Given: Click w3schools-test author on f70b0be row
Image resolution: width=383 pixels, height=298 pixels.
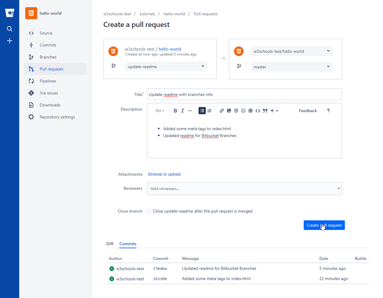Looking at the screenshot, I should tap(130, 269).
